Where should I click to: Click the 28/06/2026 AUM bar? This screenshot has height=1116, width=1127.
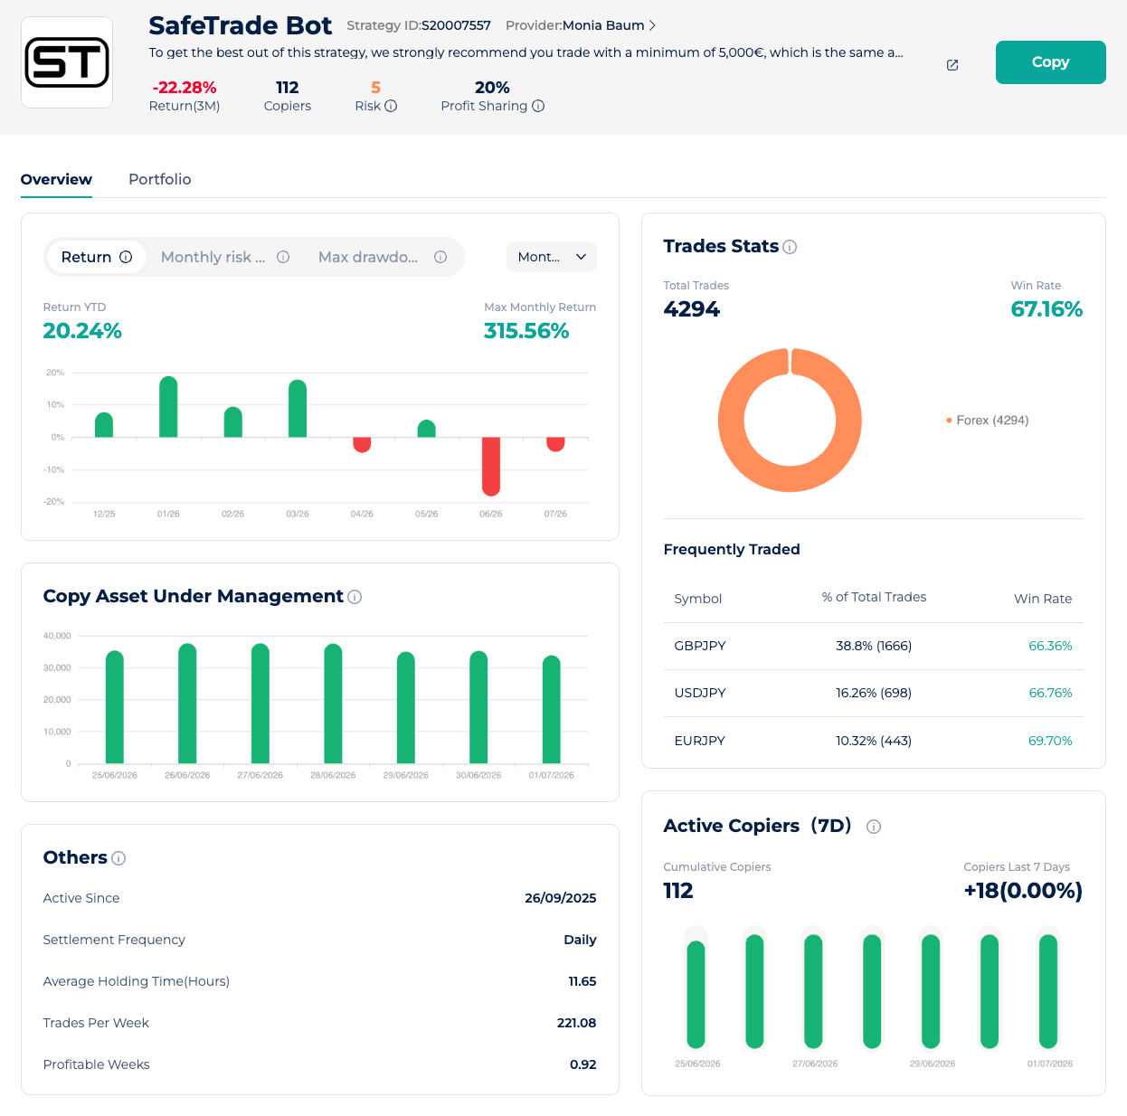click(x=333, y=704)
